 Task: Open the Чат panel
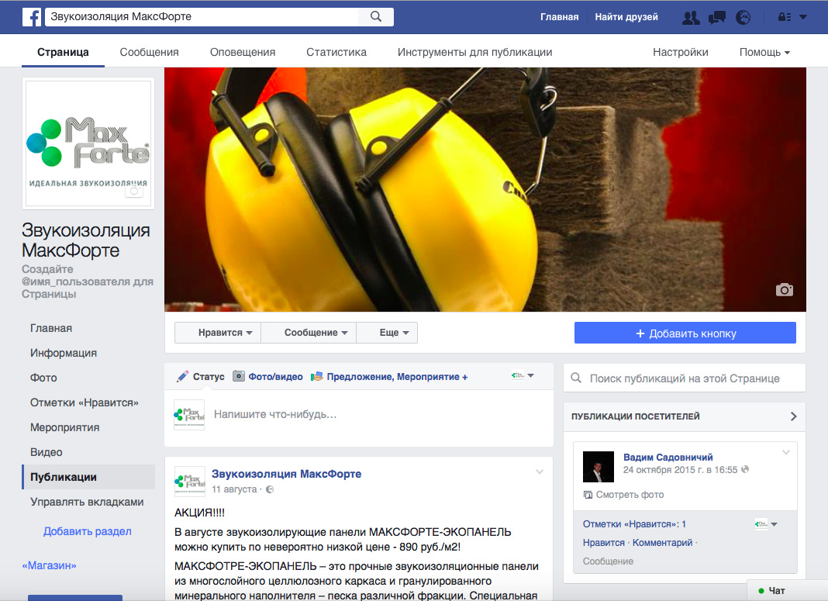point(778,590)
